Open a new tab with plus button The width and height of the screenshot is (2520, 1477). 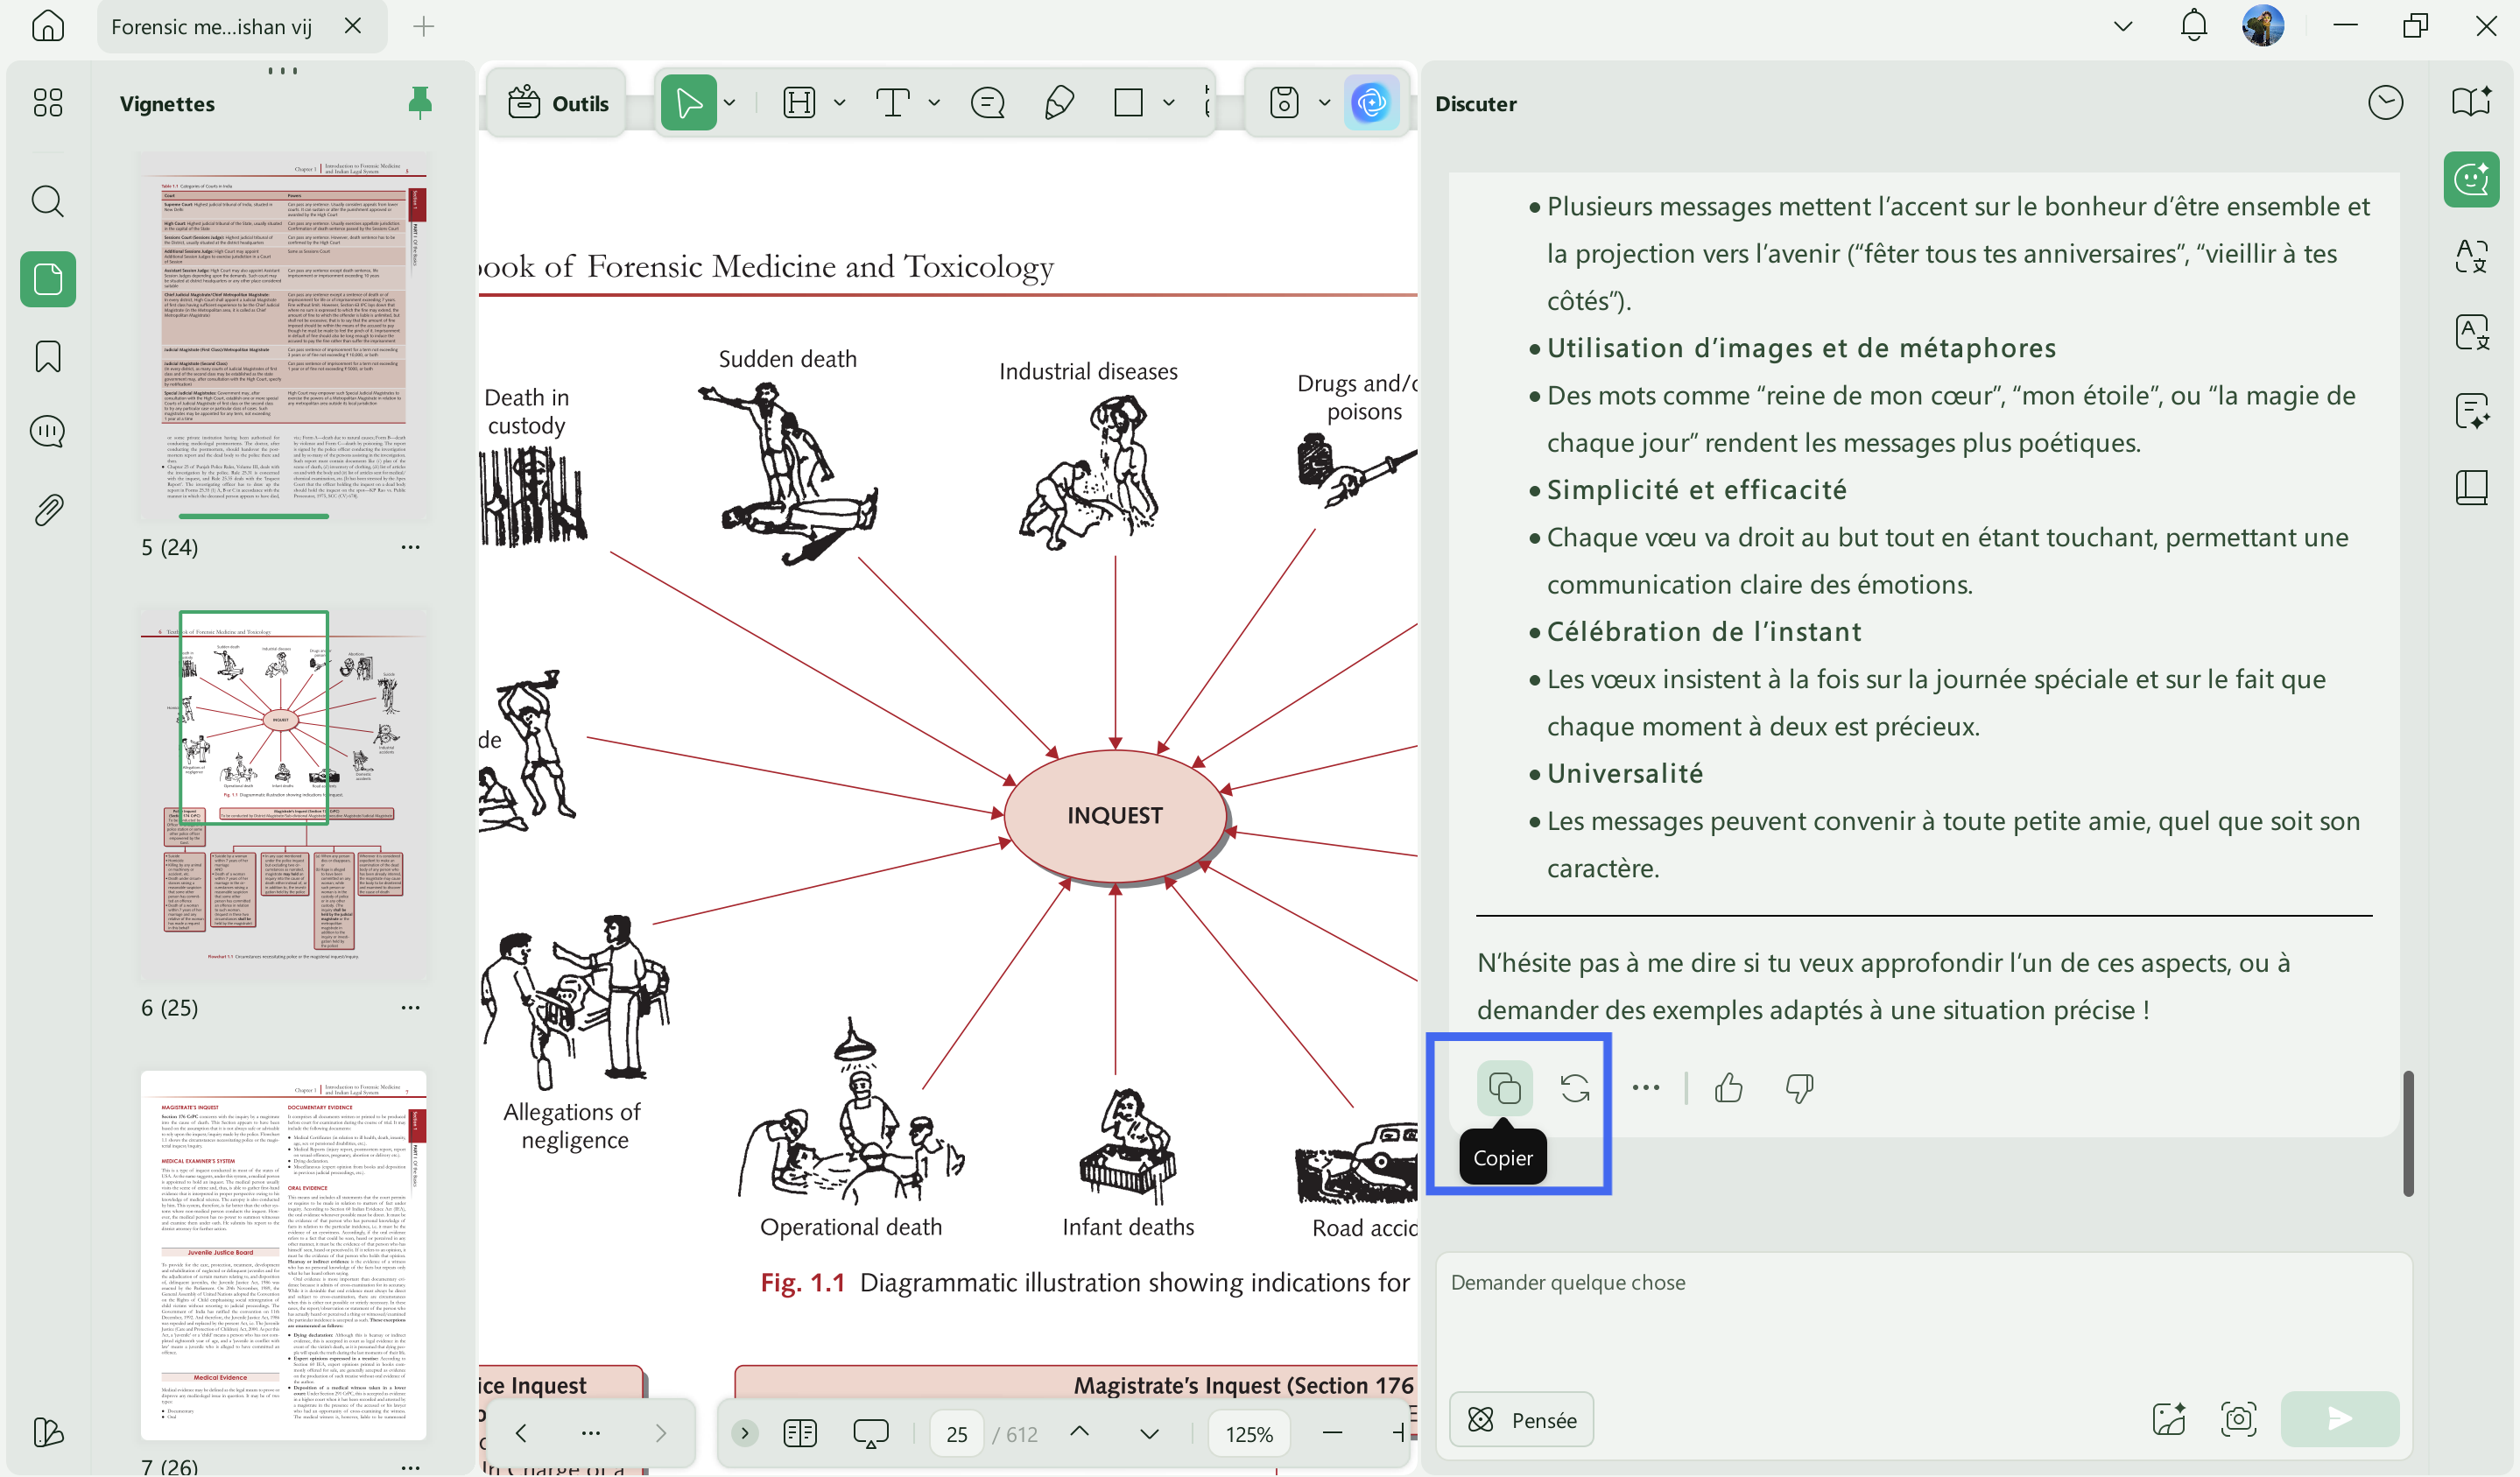[423, 26]
